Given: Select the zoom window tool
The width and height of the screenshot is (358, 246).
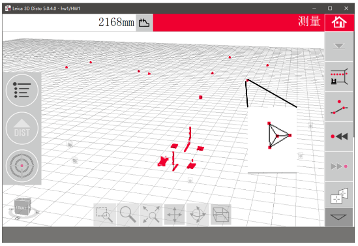Looking at the screenshot, I should pos(104,215).
